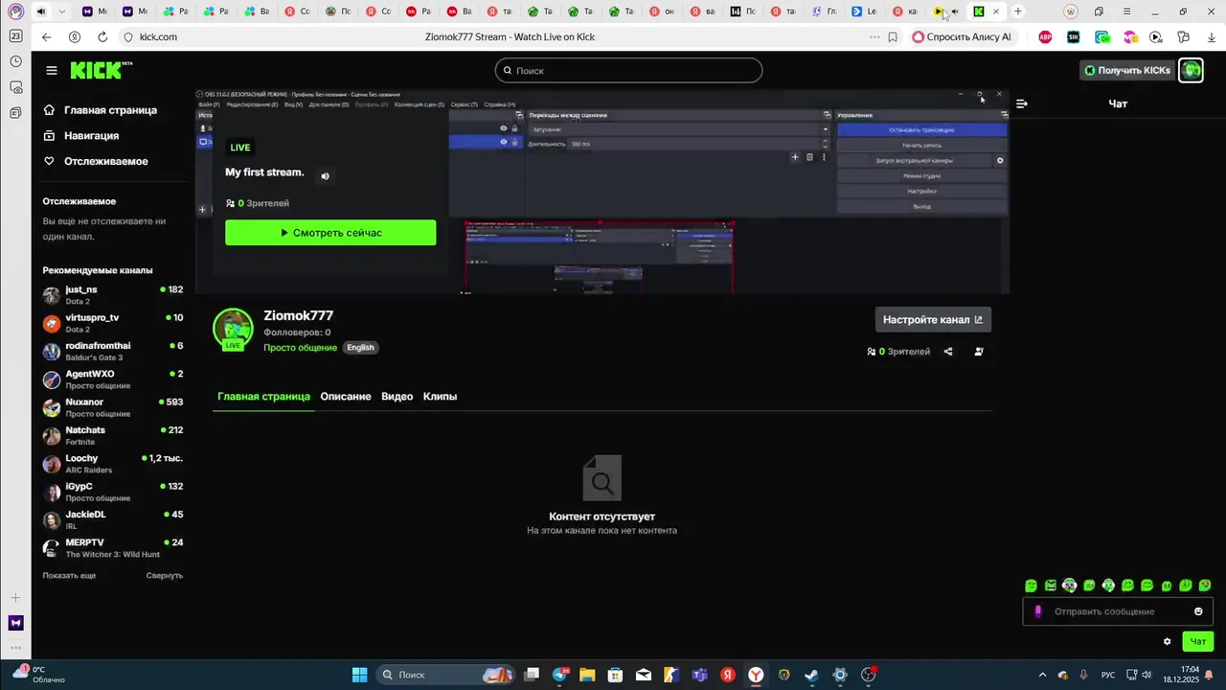The image size is (1226, 690).
Task: Click Настройте канал button
Action: tap(933, 320)
